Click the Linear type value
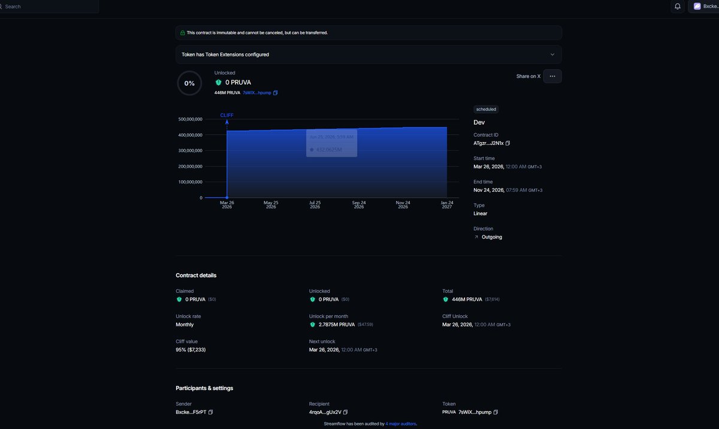Image resolution: width=719 pixels, height=429 pixels. (x=481, y=213)
